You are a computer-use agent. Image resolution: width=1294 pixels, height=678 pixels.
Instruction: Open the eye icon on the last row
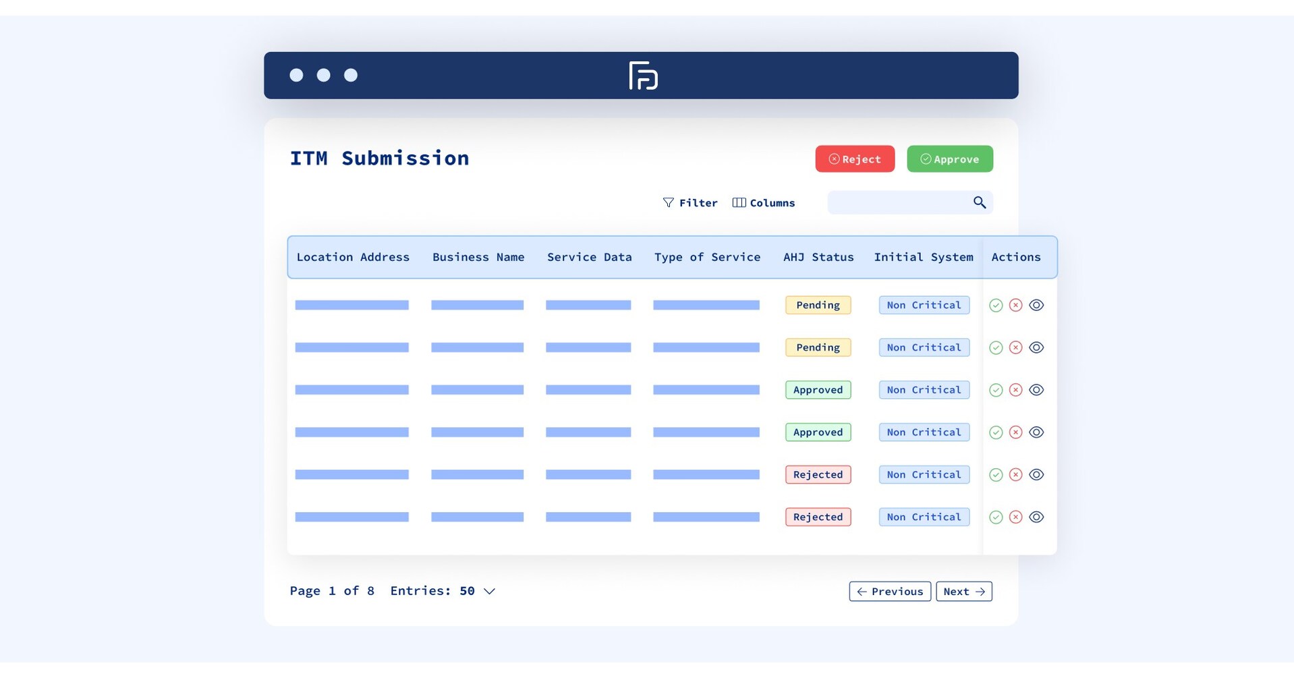point(1037,517)
